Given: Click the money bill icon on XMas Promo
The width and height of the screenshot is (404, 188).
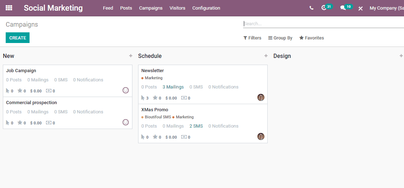Looking at the screenshot, I should pyautogui.click(x=184, y=137).
